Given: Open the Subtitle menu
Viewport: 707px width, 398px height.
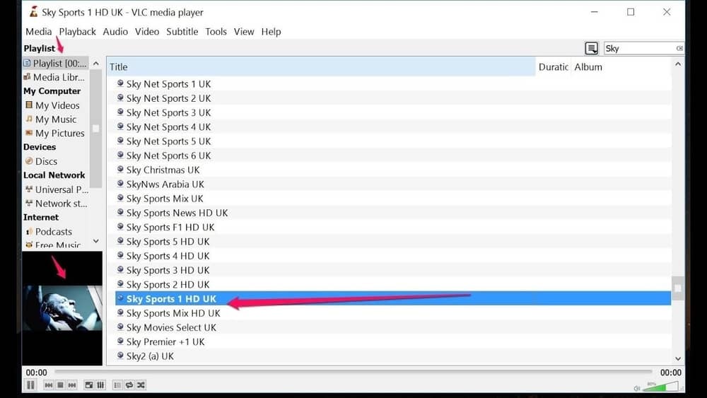Looking at the screenshot, I should coord(182,32).
